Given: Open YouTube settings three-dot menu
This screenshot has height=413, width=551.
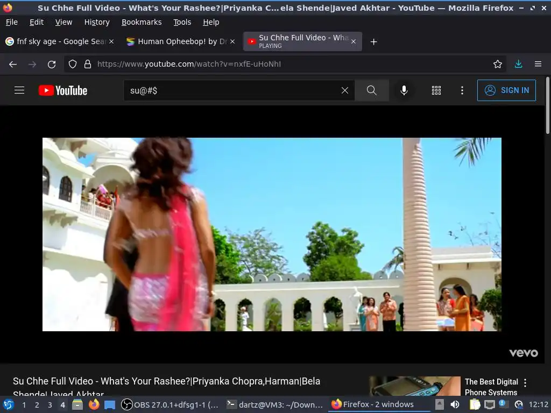Looking at the screenshot, I should point(462,90).
